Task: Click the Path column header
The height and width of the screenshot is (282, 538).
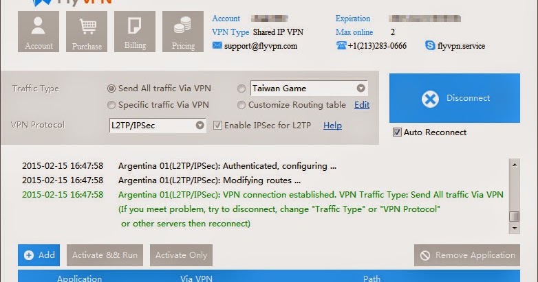Action: [372, 279]
